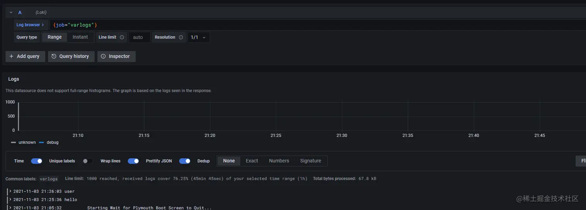
Task: Open the Inspector
Action: click(116, 56)
